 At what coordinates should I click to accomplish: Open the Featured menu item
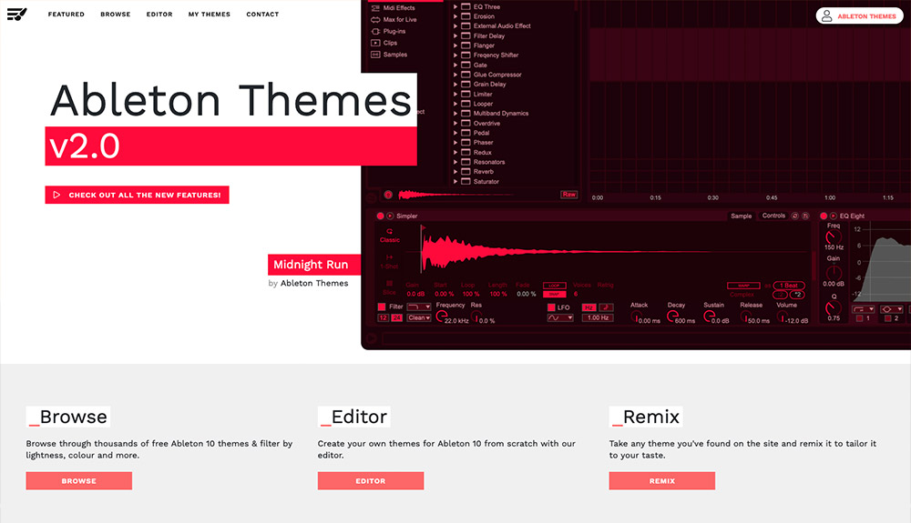click(x=67, y=14)
